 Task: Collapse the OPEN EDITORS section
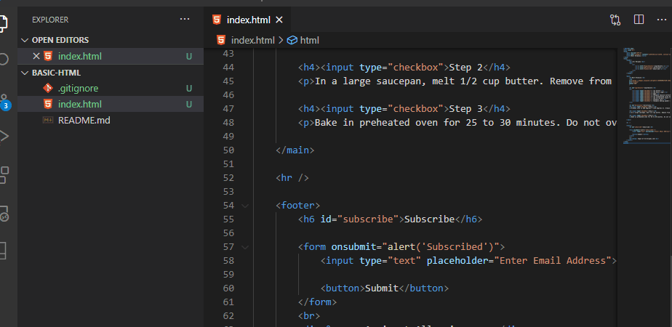[x=25, y=40]
